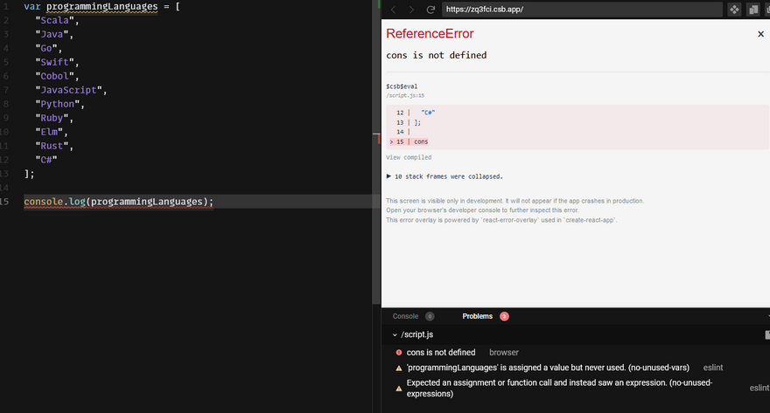Click line 15 console.log in the editor

coord(118,202)
